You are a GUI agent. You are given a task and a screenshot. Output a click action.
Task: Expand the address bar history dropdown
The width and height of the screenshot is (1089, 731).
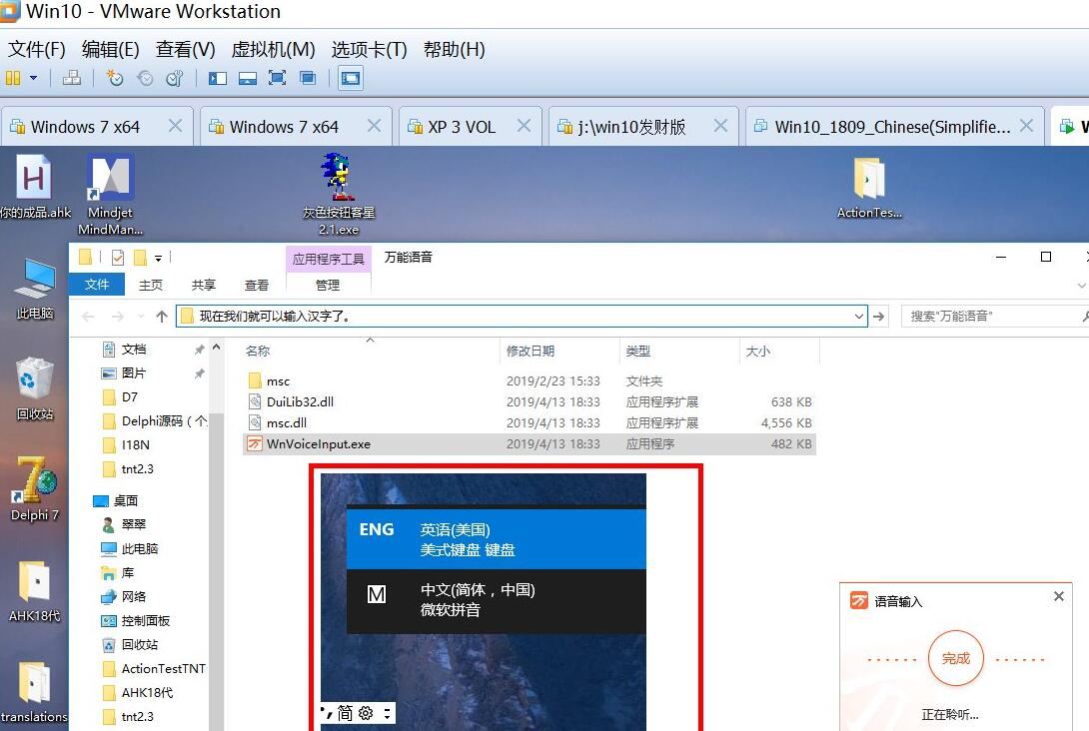859,317
